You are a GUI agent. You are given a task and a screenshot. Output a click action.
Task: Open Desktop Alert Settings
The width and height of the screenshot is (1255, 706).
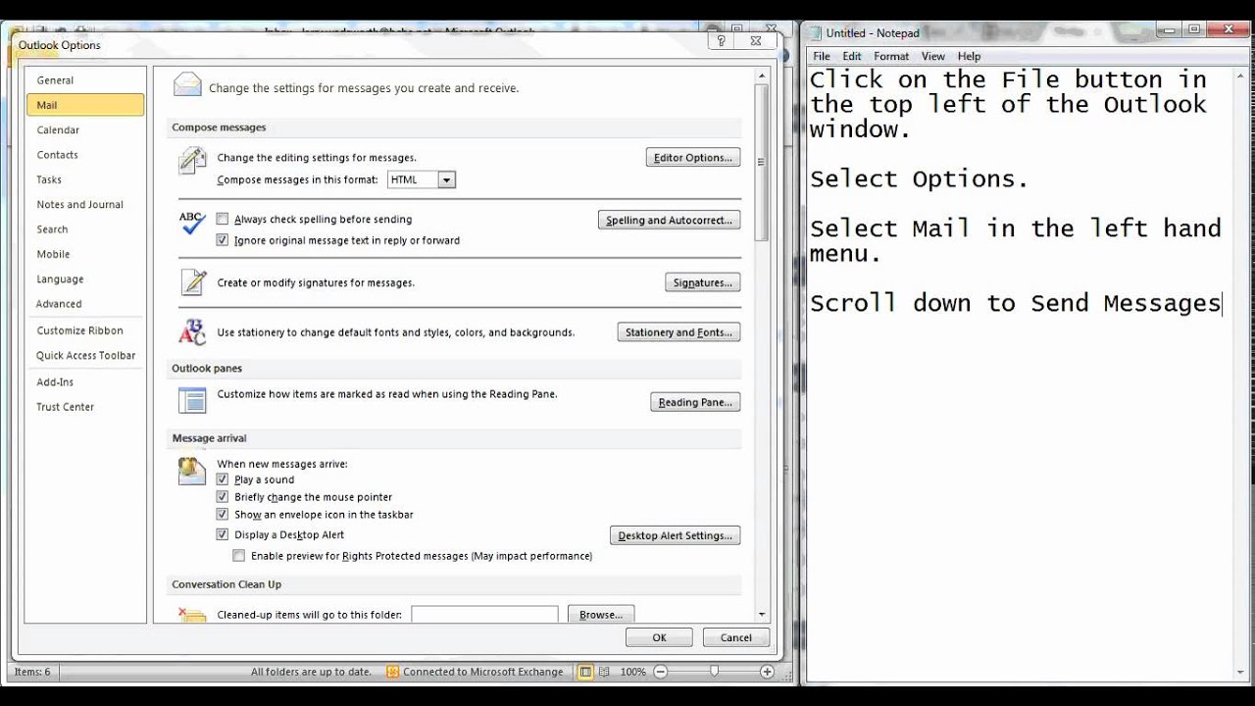675,535
